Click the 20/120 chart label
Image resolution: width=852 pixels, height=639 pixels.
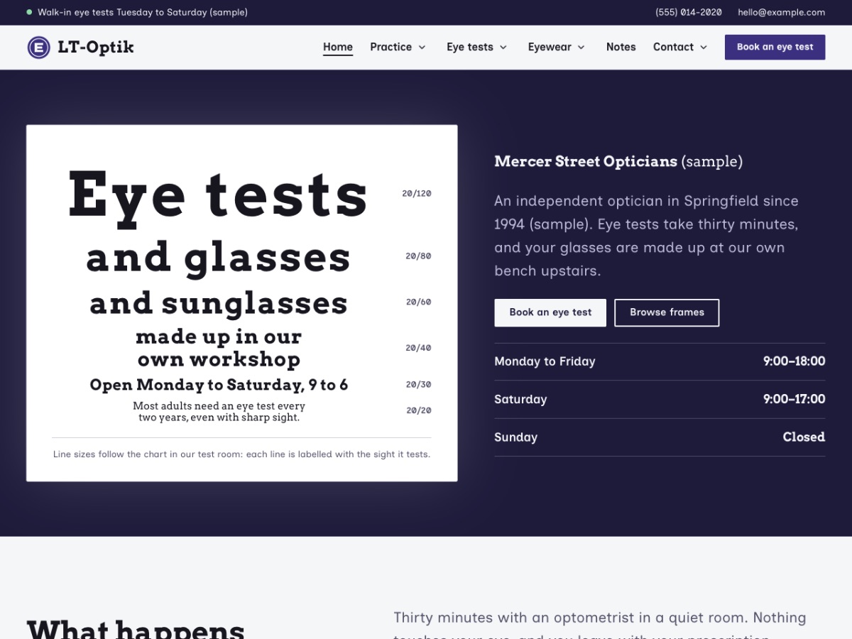coord(417,193)
